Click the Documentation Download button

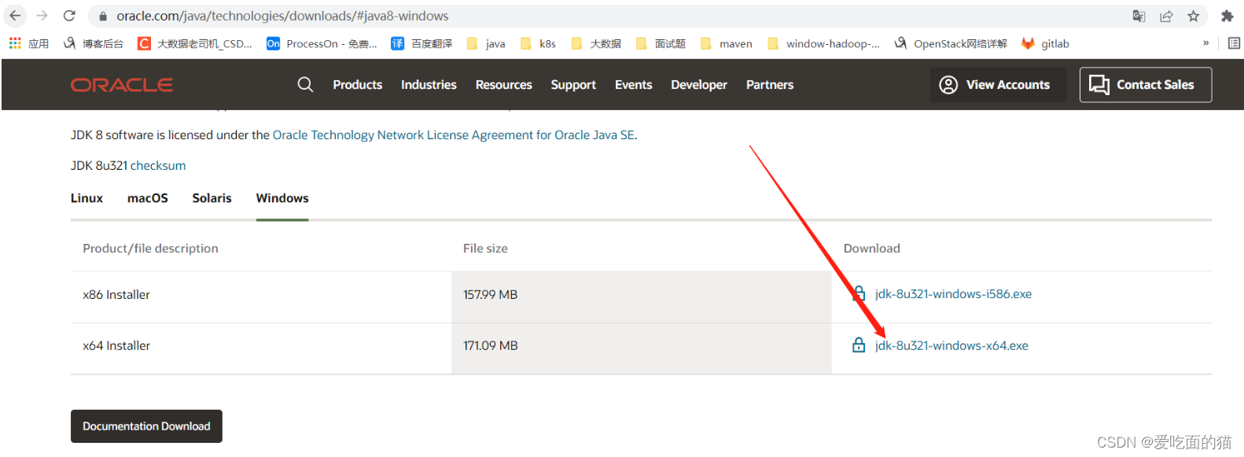coord(146,426)
